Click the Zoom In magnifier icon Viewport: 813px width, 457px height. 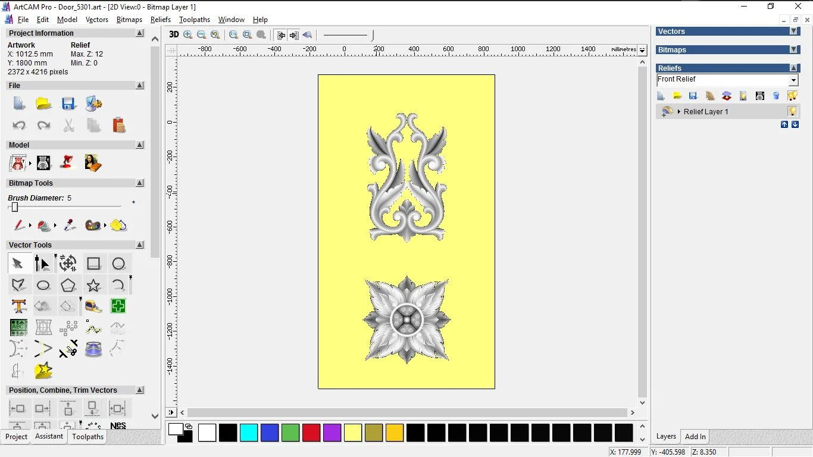188,35
